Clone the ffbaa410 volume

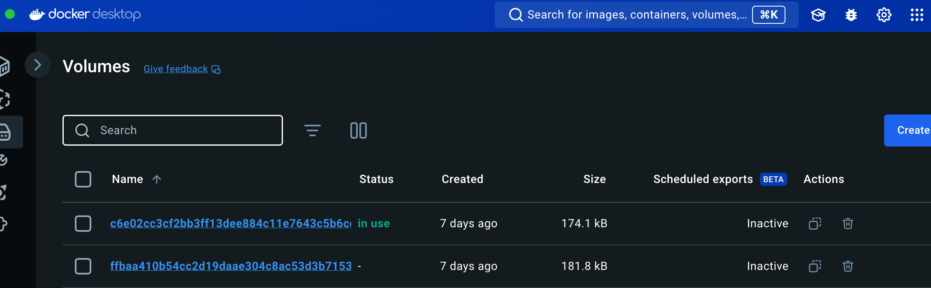point(815,266)
